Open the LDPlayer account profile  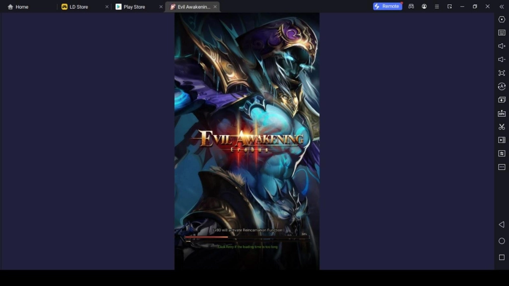(424, 6)
